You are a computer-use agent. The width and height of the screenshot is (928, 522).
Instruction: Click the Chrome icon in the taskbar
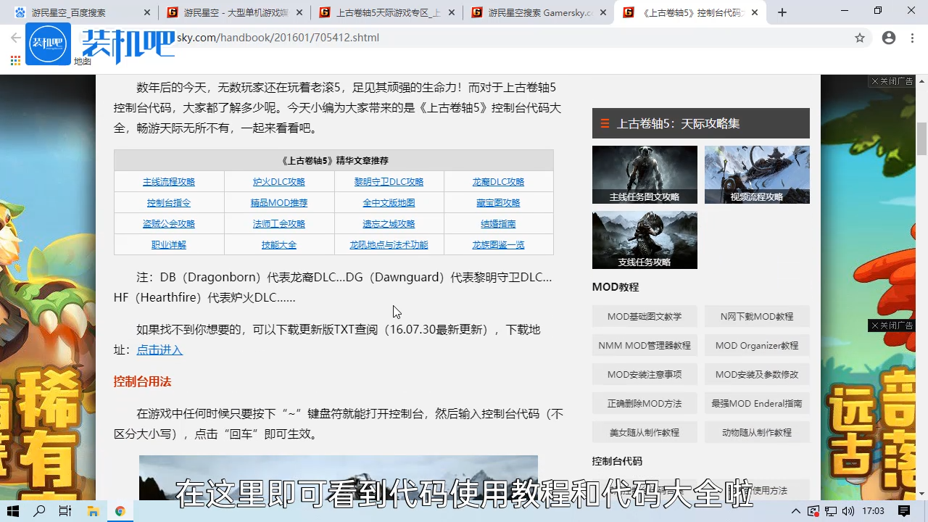[x=120, y=511]
